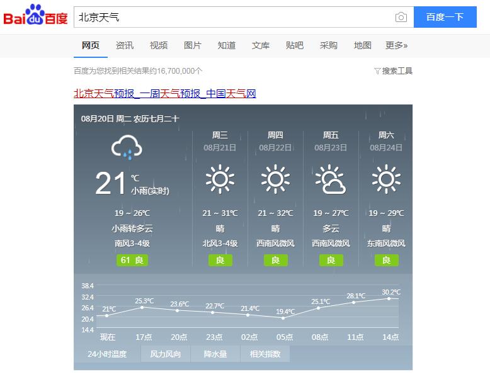Switch to the 降水量 tab
This screenshot has width=490, height=377.
click(215, 354)
